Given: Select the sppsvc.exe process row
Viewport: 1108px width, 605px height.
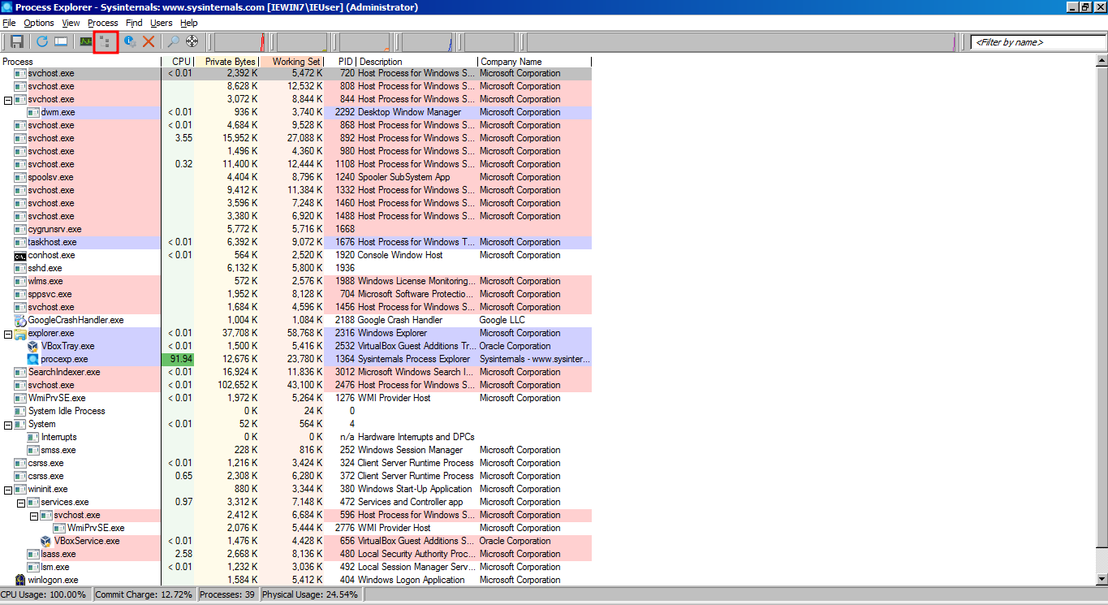Looking at the screenshot, I should click(295, 294).
